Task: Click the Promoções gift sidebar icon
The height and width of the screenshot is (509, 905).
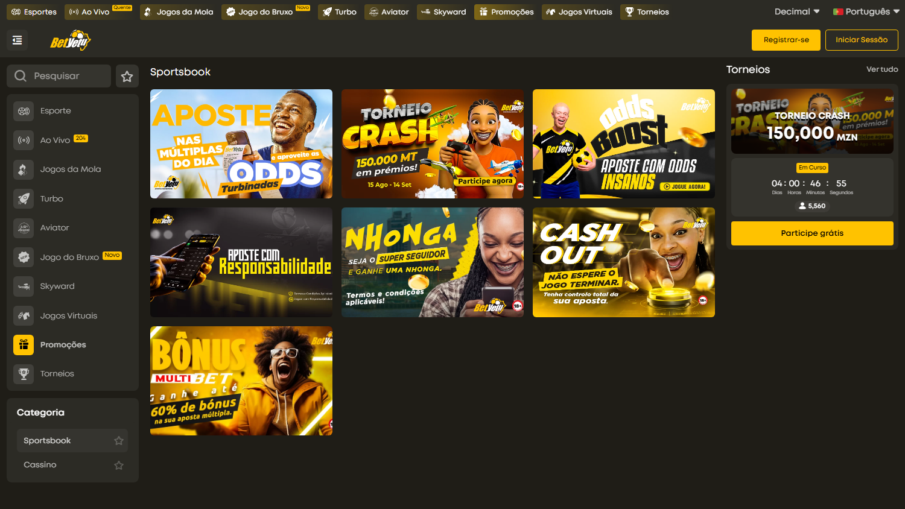Action: 24,345
